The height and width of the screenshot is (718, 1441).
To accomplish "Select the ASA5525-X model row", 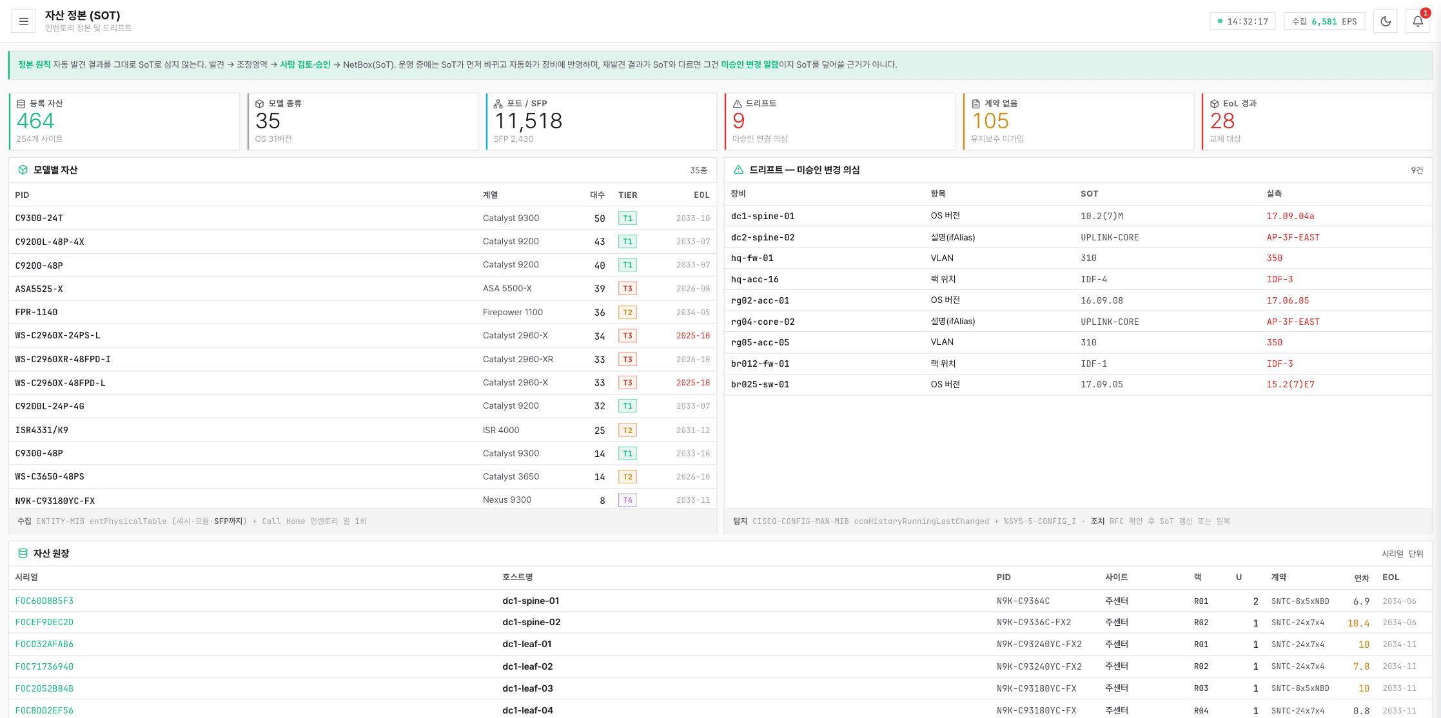I will point(362,289).
